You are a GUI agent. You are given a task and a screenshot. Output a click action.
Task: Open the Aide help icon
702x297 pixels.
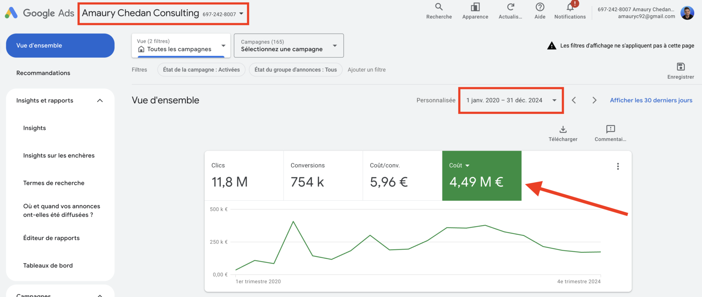click(540, 7)
